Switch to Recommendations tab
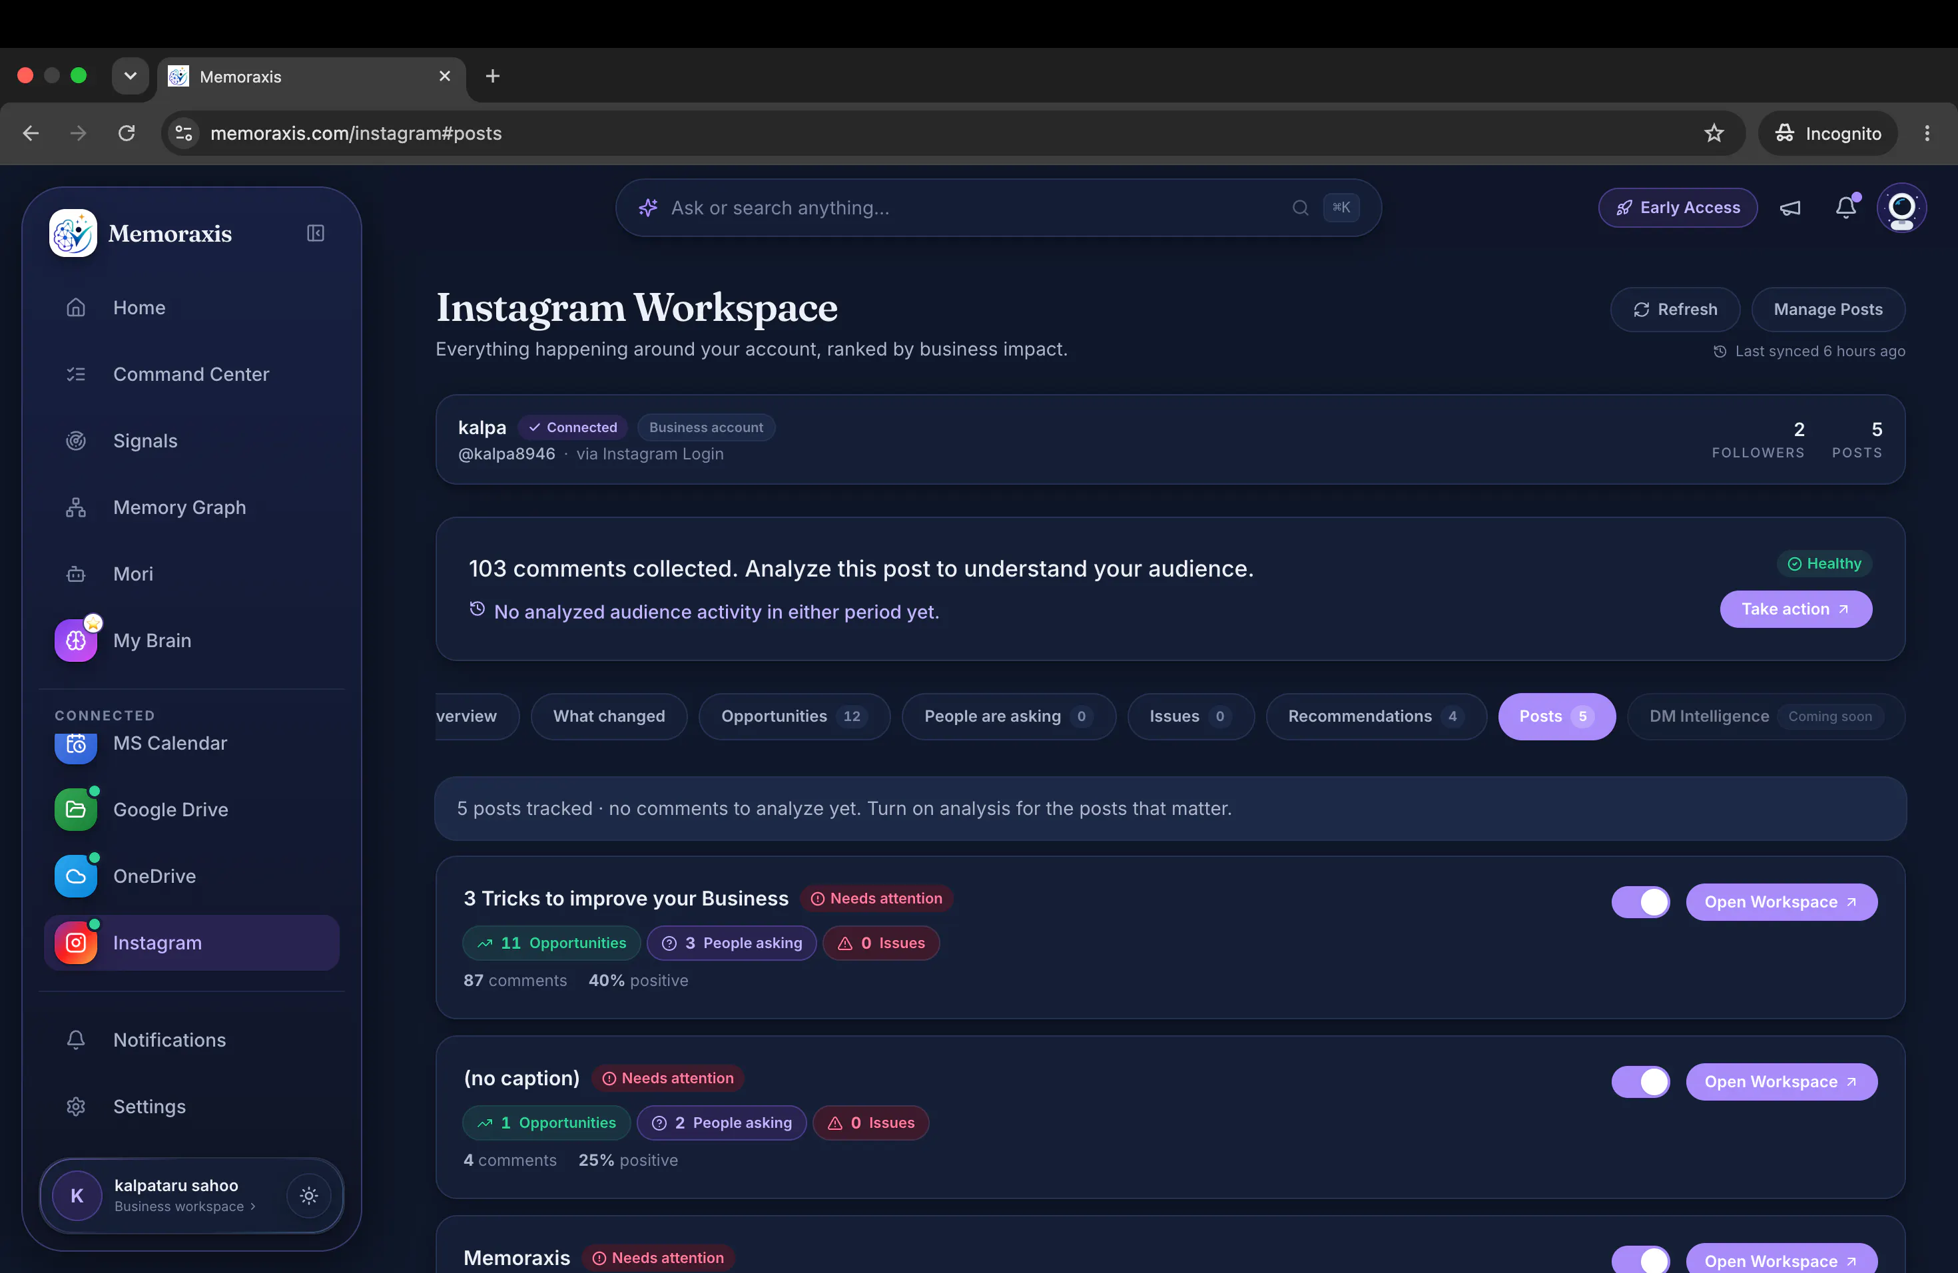 pyautogui.click(x=1375, y=716)
